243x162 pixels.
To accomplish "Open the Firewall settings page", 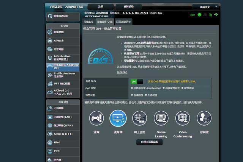I will (x=63, y=159).
